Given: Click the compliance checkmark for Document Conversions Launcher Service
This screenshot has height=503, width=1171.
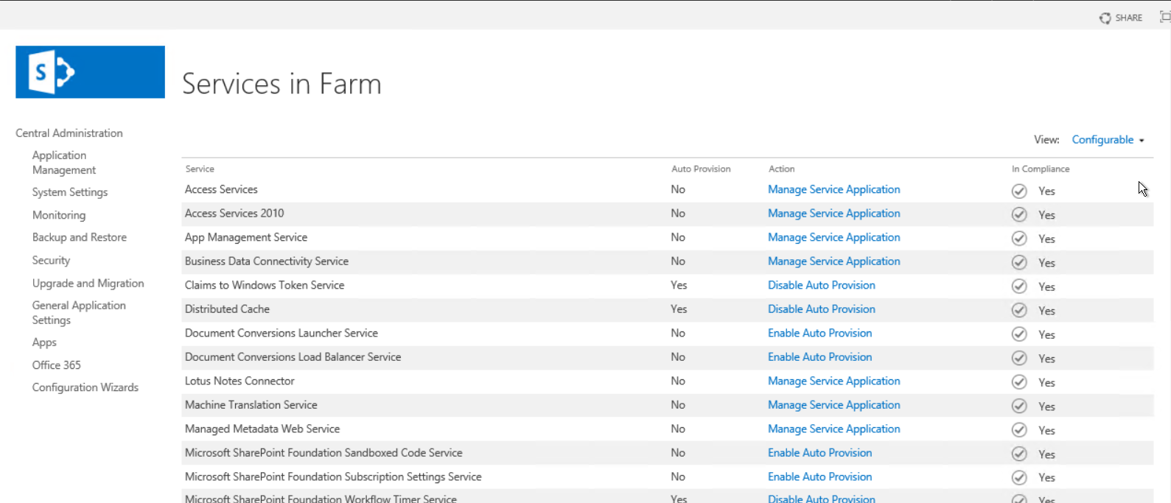Looking at the screenshot, I should coord(1019,334).
